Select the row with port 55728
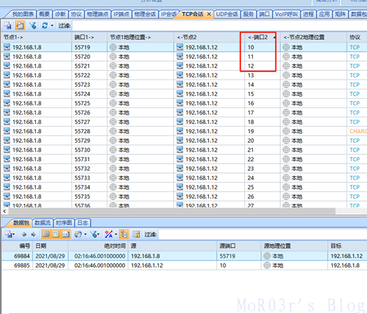This screenshot has width=367, height=314. [183, 131]
